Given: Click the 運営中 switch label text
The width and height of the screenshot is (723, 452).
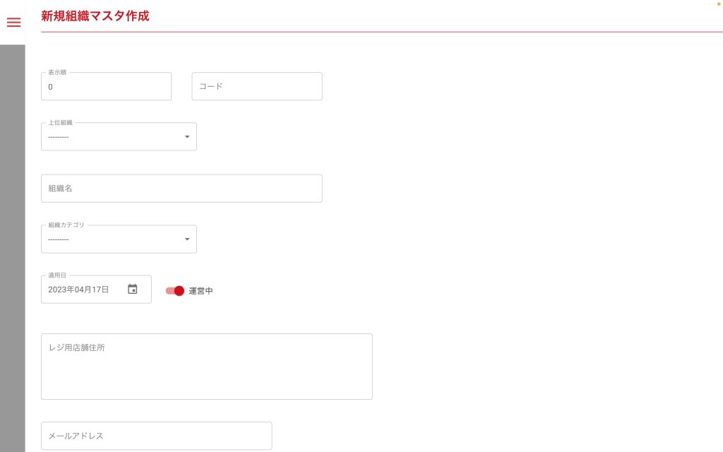Looking at the screenshot, I should pos(201,291).
